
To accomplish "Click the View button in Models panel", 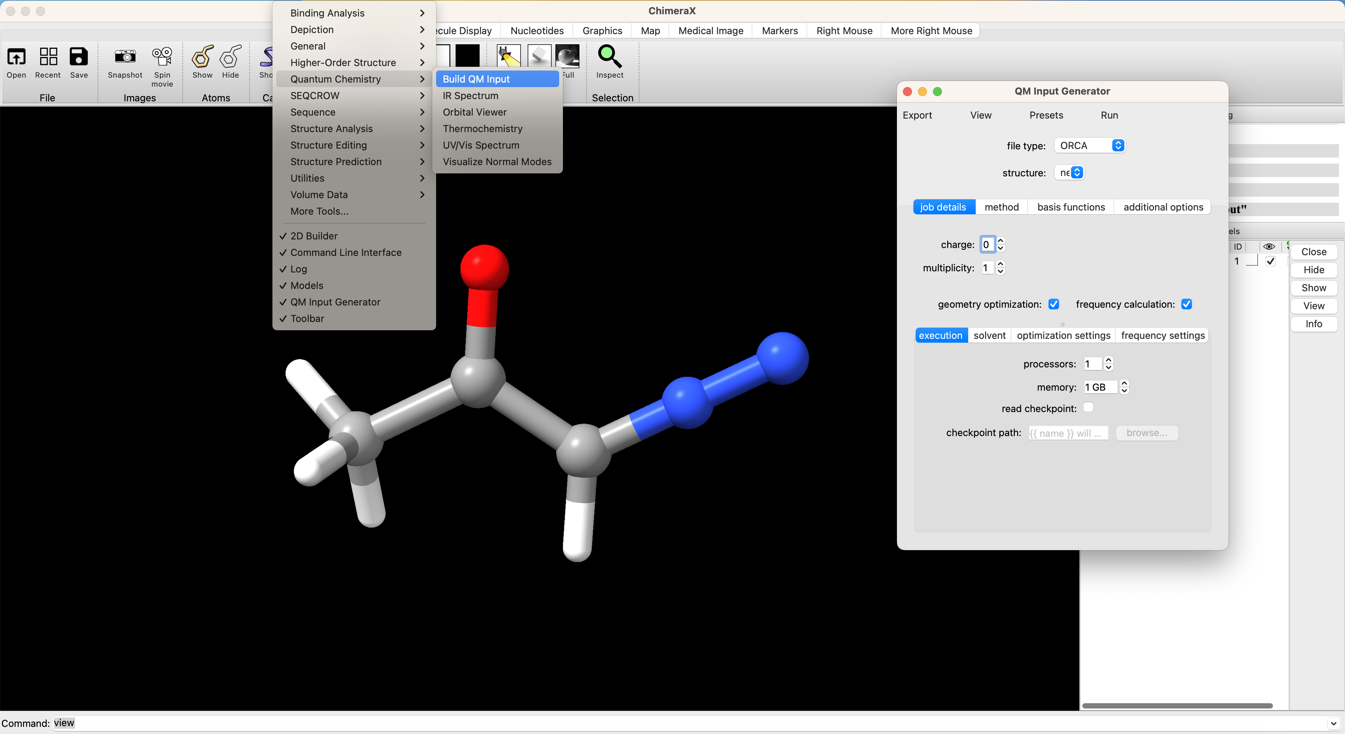I will 1314,306.
